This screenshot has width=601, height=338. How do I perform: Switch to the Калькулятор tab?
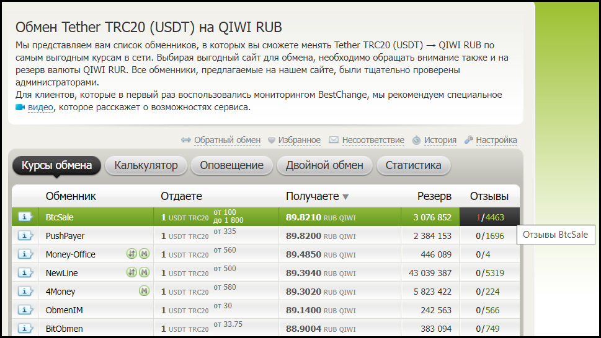[x=146, y=165]
